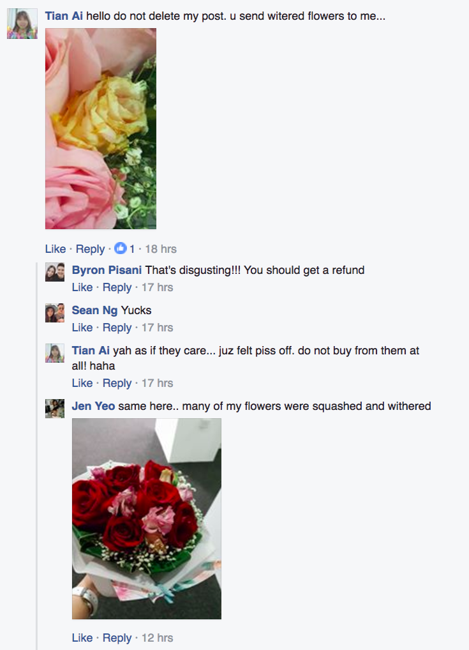View the pink and yellow roses photo

pyautogui.click(x=101, y=128)
